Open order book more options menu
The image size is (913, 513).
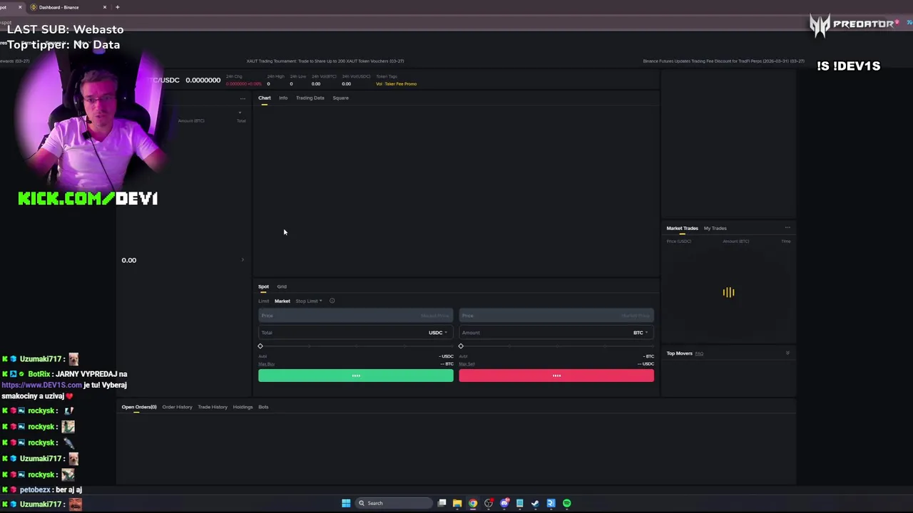pos(243,98)
